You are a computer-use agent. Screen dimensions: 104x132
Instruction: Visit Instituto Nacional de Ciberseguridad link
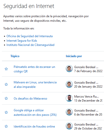point(30,45)
